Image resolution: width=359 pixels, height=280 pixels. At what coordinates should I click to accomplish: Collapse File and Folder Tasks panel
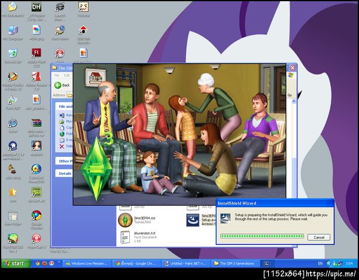[64, 106]
